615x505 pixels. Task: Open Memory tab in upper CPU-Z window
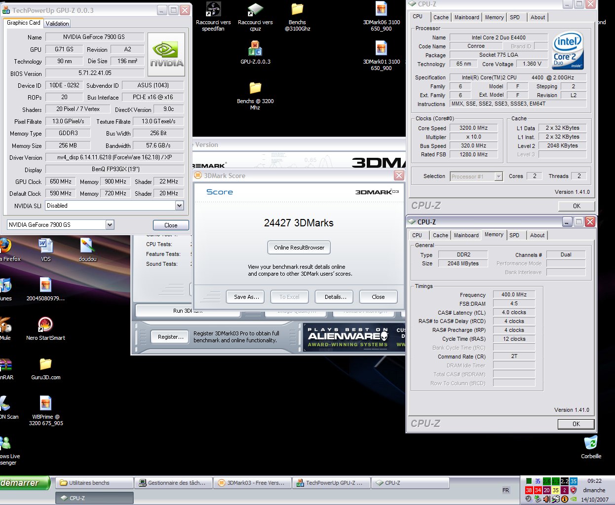coord(494,17)
